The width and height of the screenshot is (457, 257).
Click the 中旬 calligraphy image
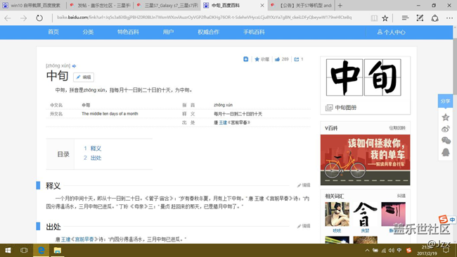point(363,77)
